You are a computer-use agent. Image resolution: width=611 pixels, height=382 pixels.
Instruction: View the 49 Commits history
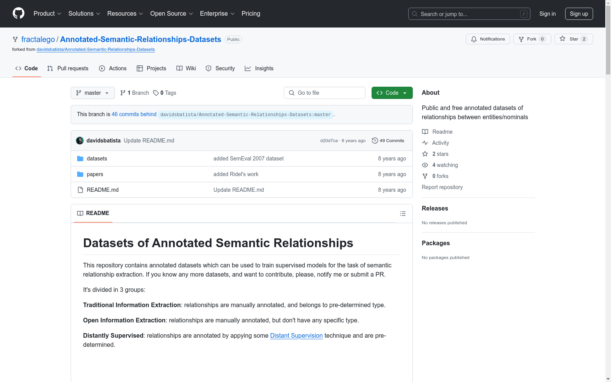[388, 141]
